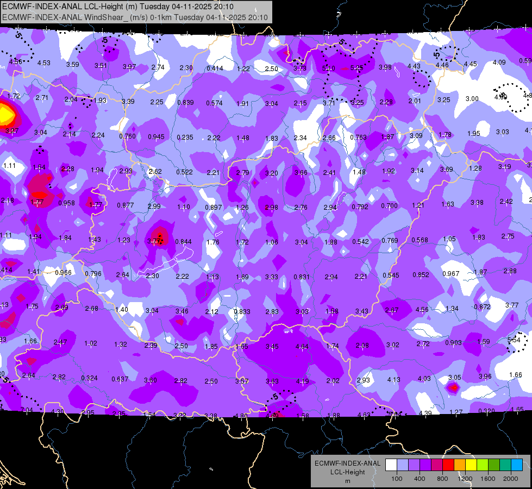The height and width of the screenshot is (489, 532).
Task: Click the wind shear value 0.522
Action: (x=184, y=172)
